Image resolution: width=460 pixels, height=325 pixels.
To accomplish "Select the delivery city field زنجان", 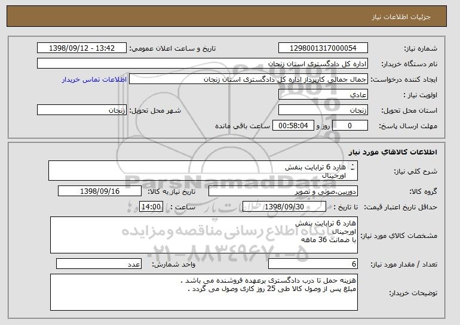I will pyautogui.click(x=82, y=110).
